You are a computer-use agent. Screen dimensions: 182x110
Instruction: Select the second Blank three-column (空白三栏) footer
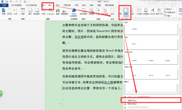151,74
